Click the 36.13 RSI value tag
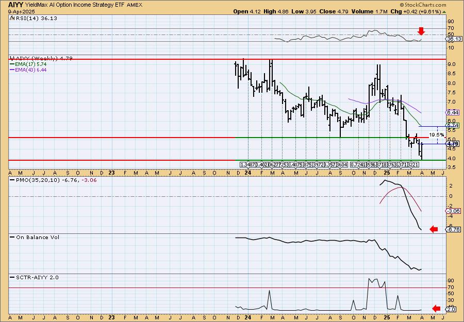464x322 pixels. point(454,39)
